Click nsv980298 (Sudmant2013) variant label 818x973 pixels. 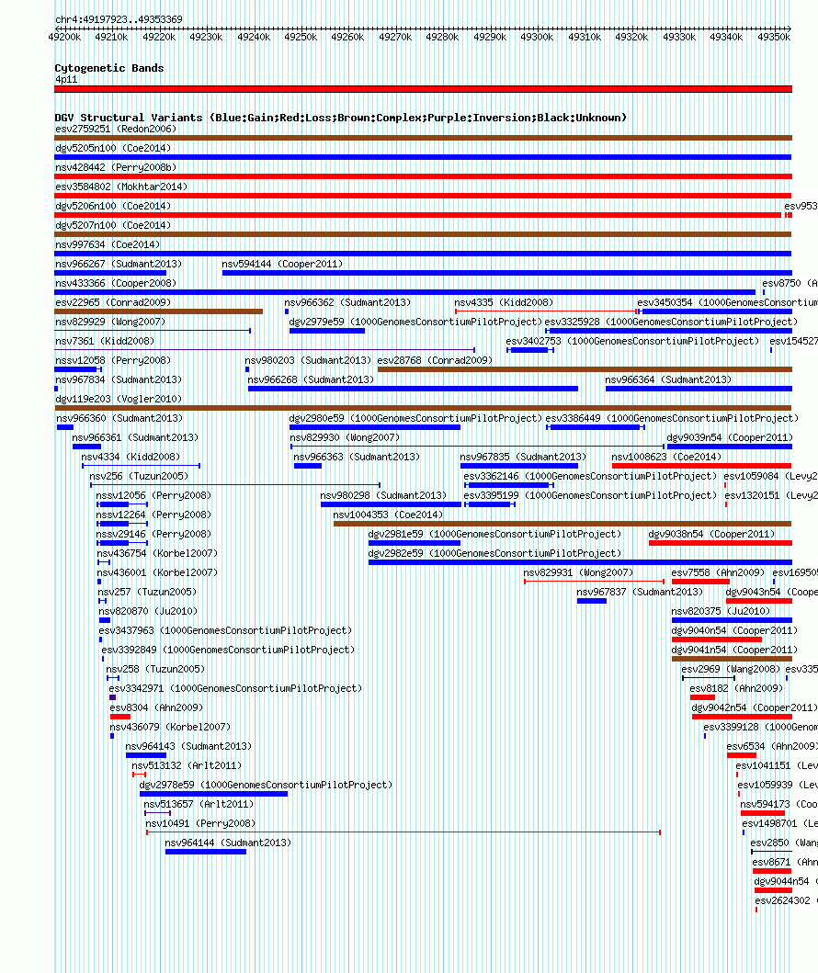(x=383, y=494)
